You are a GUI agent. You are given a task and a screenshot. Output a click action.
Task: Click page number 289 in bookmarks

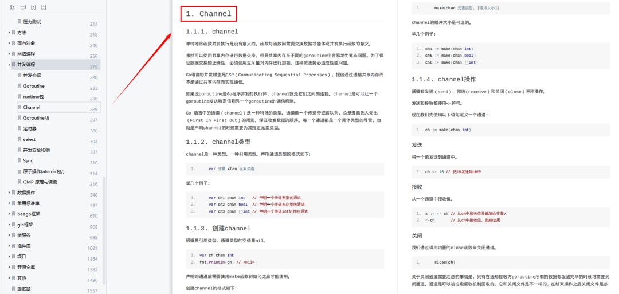[93, 109]
